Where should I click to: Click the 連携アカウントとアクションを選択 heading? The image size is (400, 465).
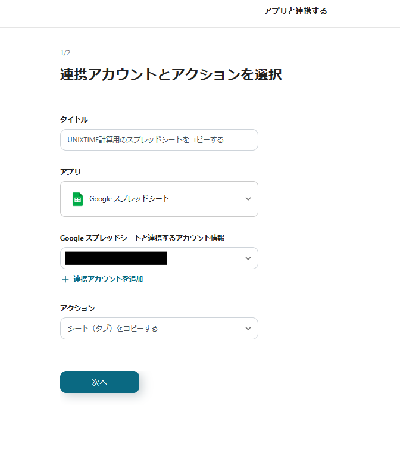(171, 75)
